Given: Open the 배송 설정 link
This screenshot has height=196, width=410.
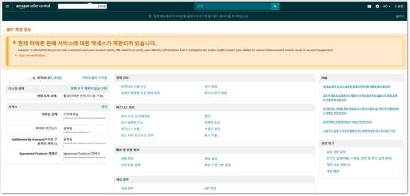Looking at the screenshot, I should pos(211,159).
